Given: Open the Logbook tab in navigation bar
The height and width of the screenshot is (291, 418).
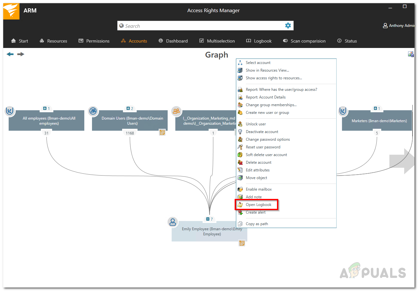Looking at the screenshot, I should coord(259,41).
